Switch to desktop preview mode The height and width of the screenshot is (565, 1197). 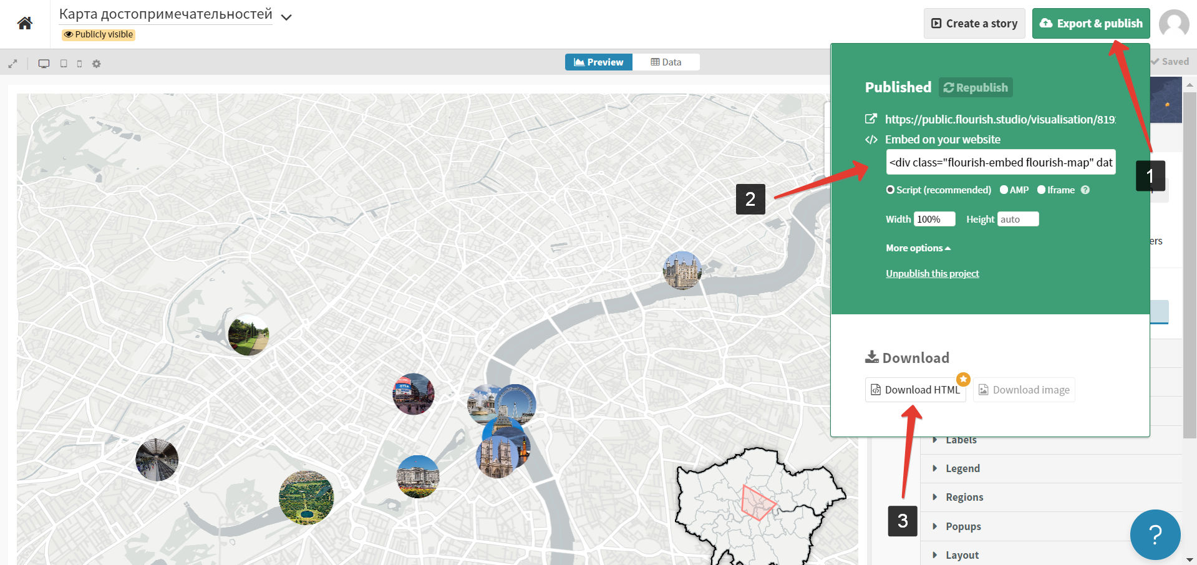[x=44, y=64]
